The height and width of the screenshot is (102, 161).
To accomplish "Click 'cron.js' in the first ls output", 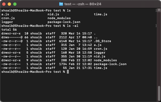I will coord(8,18).
